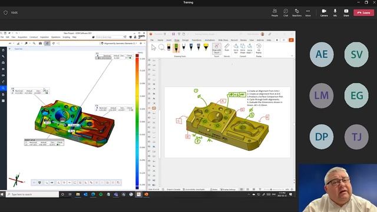Image resolution: width=377 pixels, height=212 pixels.
Task: Switch to the Design tab in PowerPoint
Action: click(185, 40)
